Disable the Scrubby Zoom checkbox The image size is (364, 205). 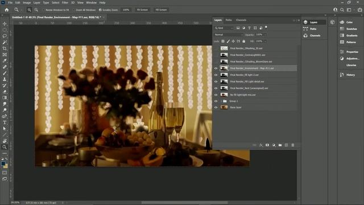coord(100,10)
